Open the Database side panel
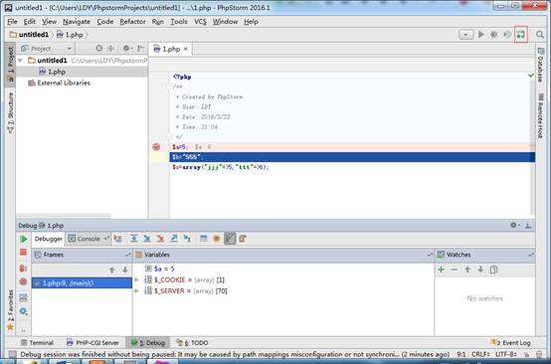This screenshot has height=364, width=551. 540,65
